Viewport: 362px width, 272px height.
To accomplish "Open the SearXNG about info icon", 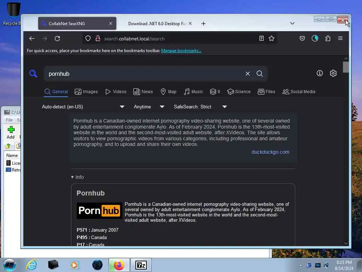I will [320, 73].
